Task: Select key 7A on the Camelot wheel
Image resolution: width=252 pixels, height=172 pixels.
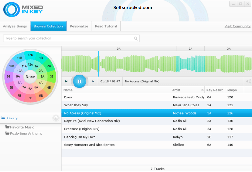Action: (24, 87)
